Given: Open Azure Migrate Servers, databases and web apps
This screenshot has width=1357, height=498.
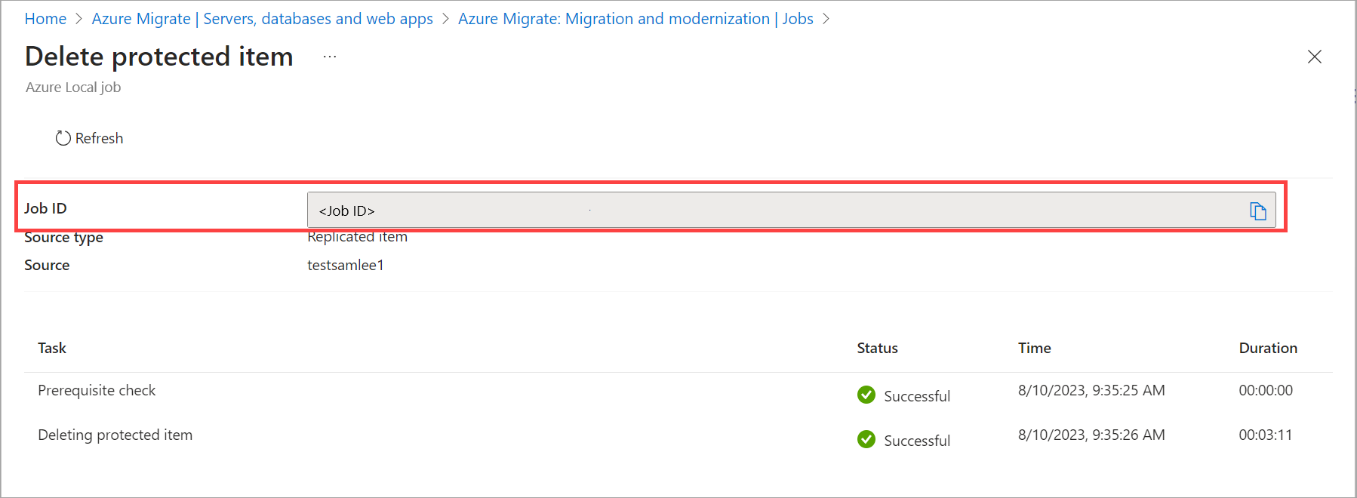Looking at the screenshot, I should pyautogui.click(x=262, y=18).
